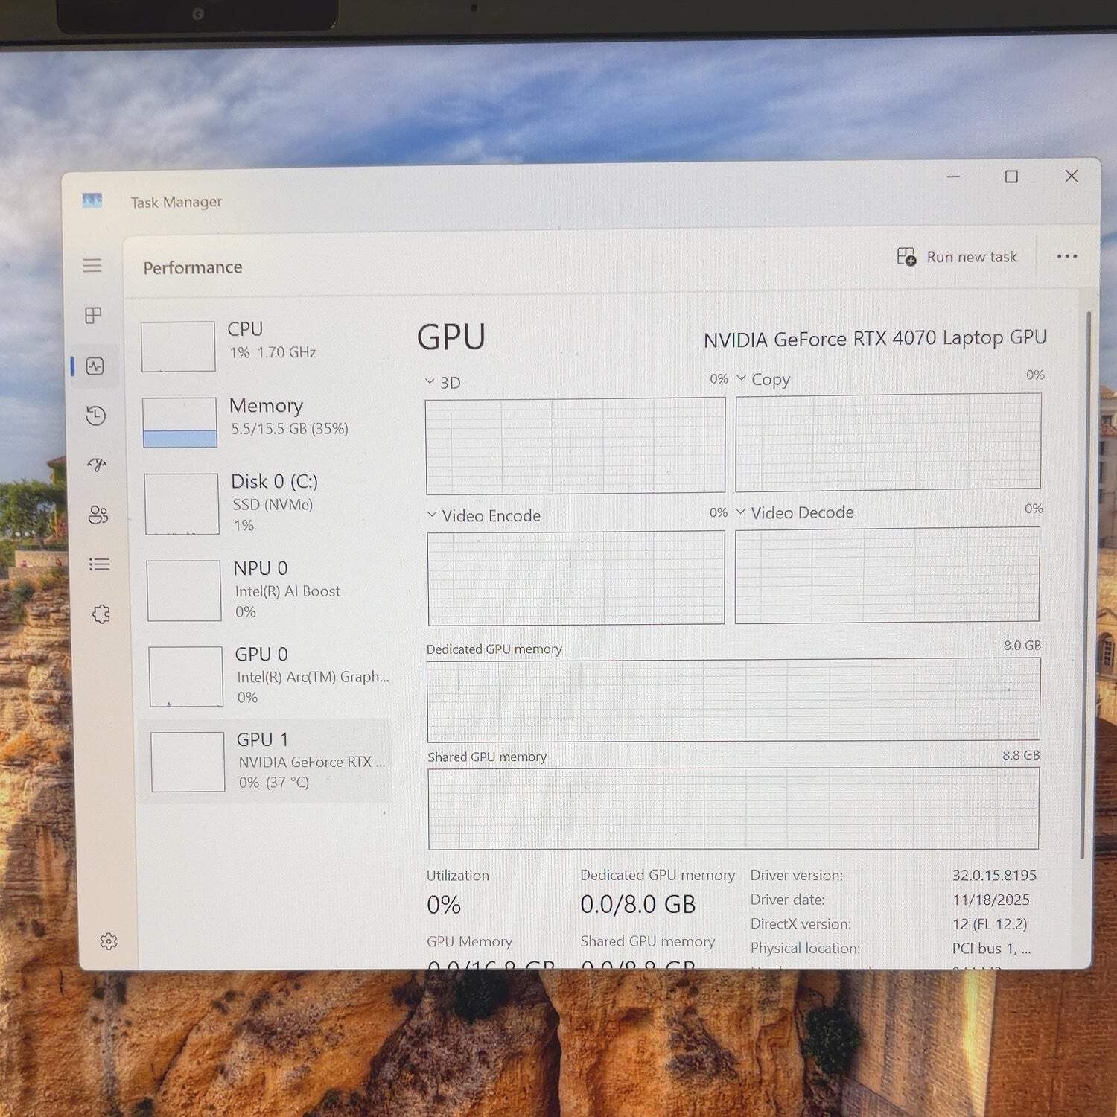The image size is (1117, 1117).
Task: Select the CPU performance entry
Action: click(x=266, y=345)
